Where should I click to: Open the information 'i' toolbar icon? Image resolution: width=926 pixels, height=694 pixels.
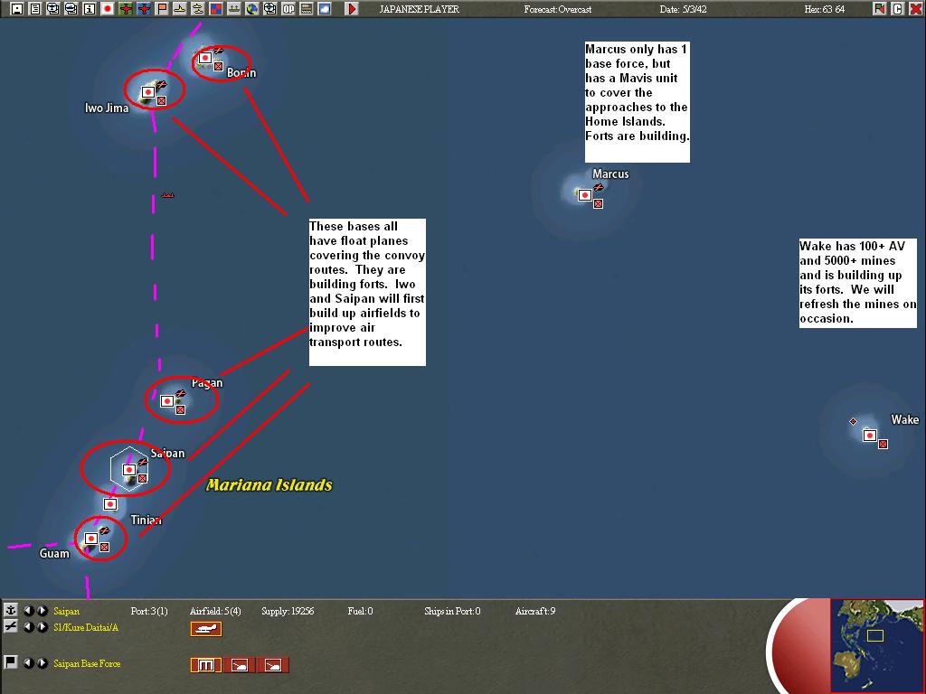[90, 9]
